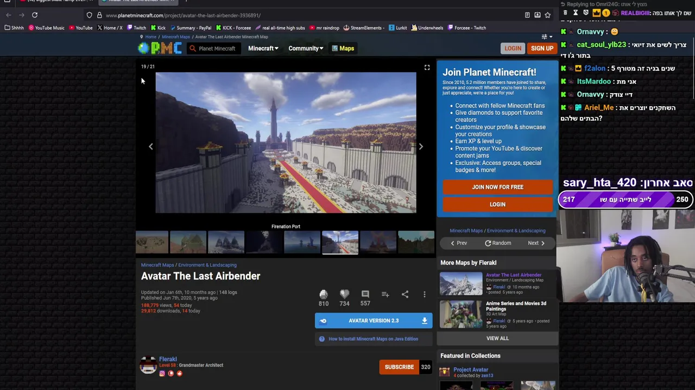The image size is (695, 390).
Task: Open Flerakl's profile name link
Action: (x=168, y=359)
